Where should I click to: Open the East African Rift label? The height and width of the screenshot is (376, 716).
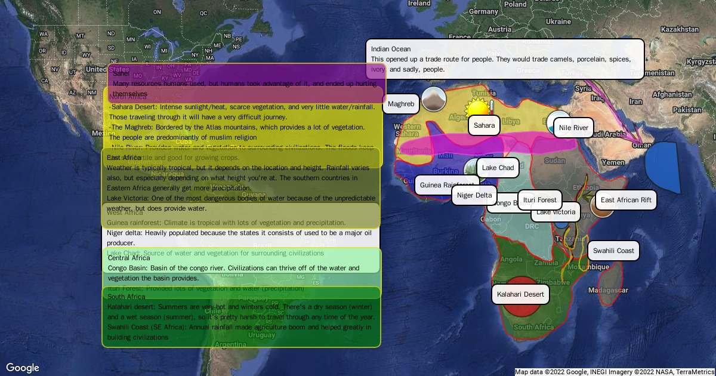pos(626,200)
